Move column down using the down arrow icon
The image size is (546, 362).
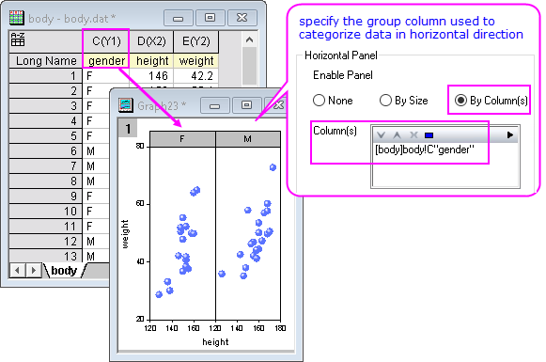click(381, 135)
